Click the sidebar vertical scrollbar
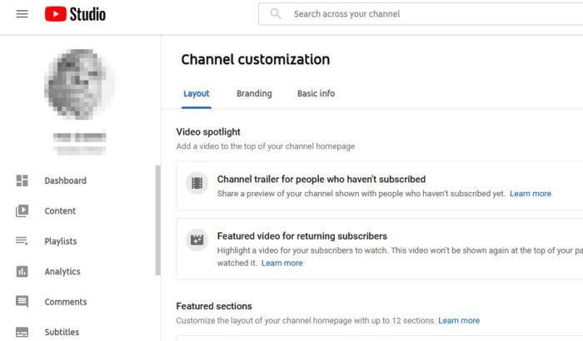This screenshot has width=583, height=341. tap(158, 220)
